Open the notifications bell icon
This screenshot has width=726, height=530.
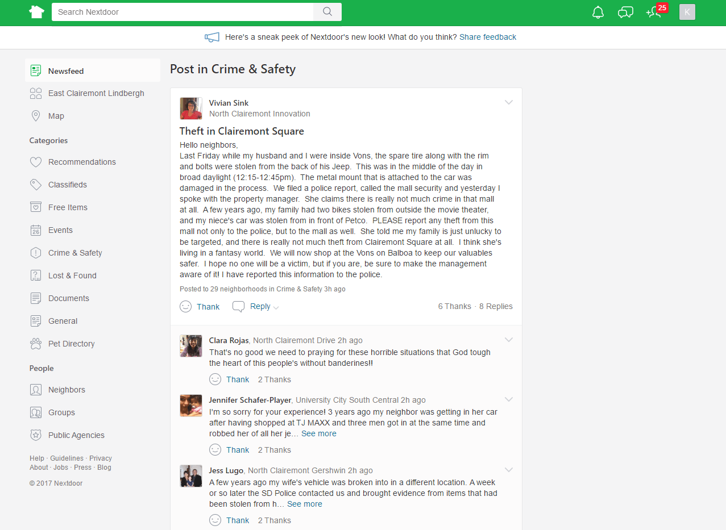pyautogui.click(x=598, y=12)
